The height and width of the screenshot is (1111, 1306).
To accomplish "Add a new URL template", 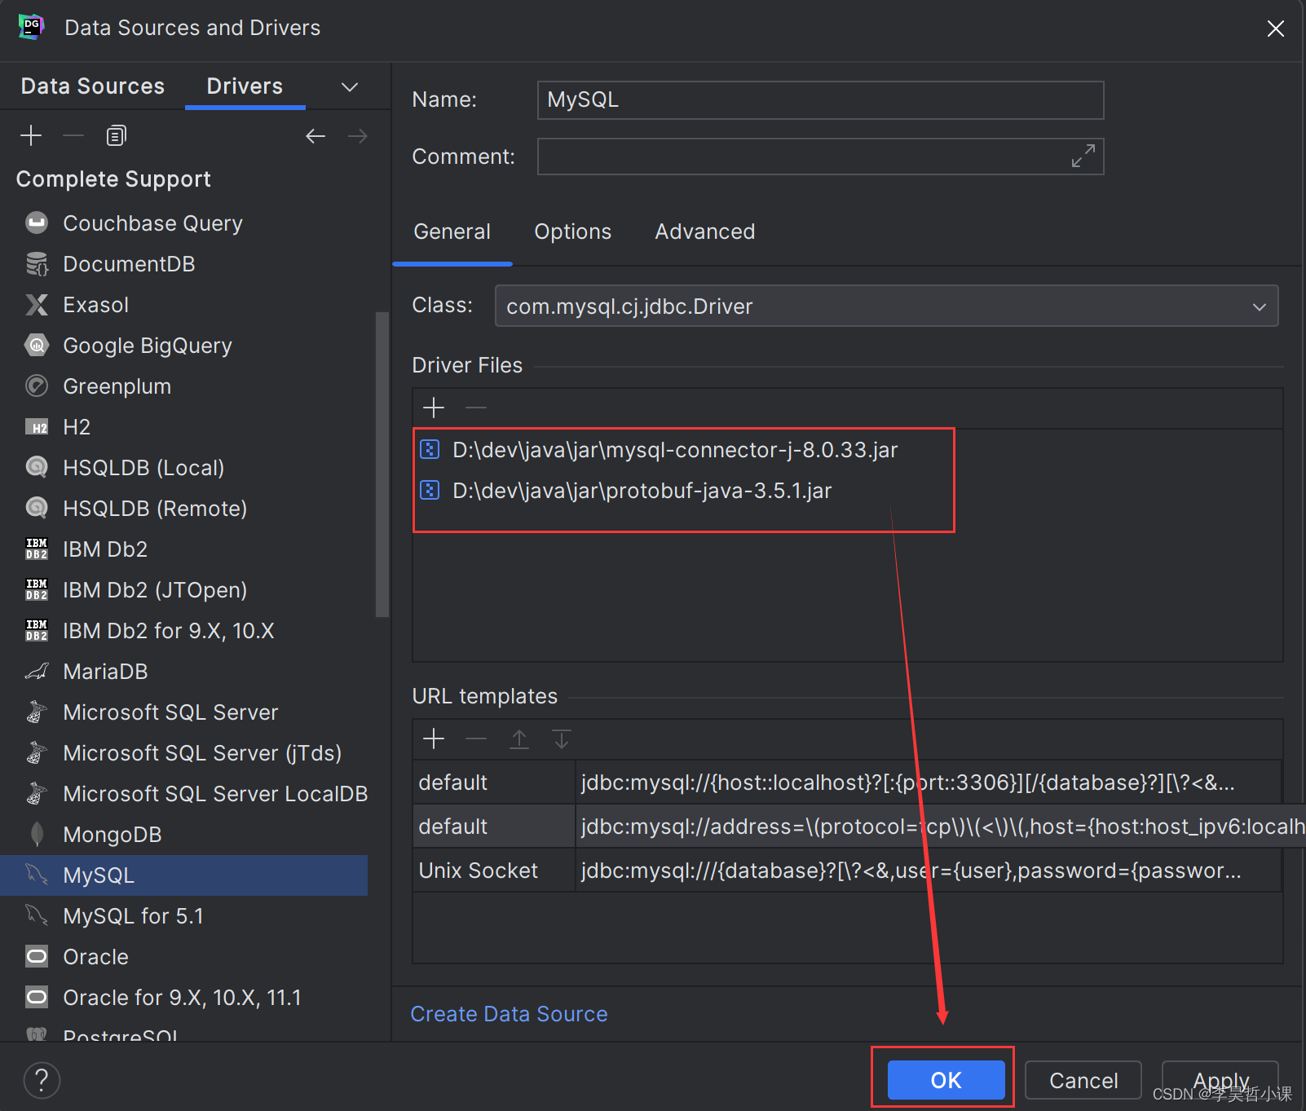I will (x=434, y=738).
